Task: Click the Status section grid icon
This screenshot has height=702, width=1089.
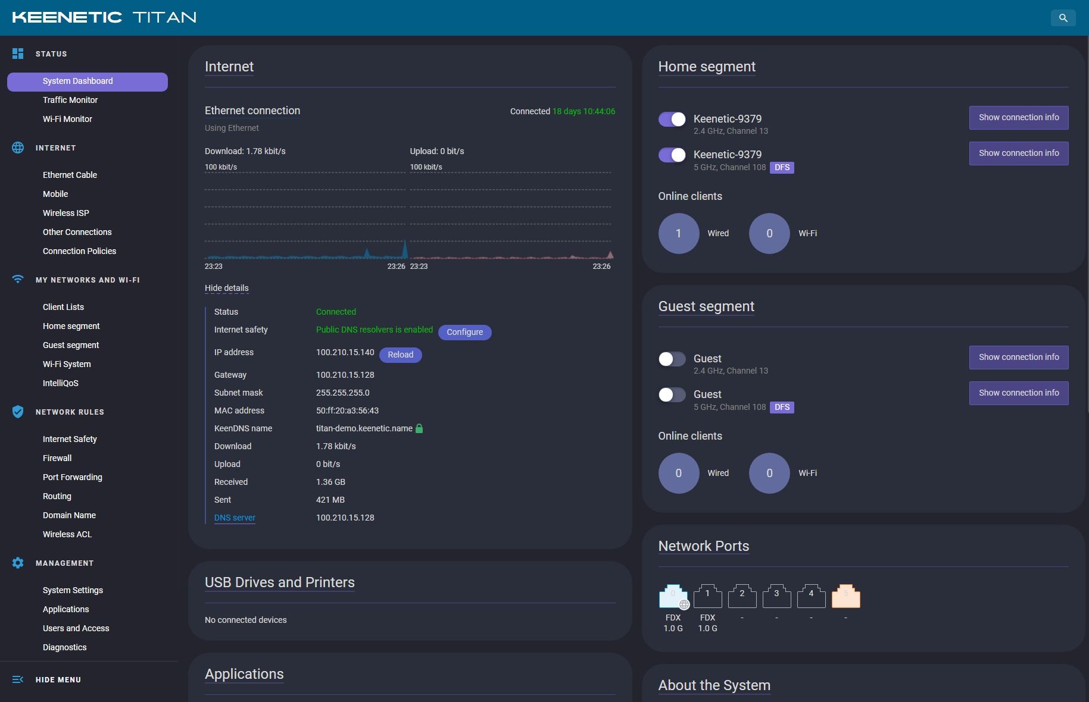Action: tap(18, 54)
